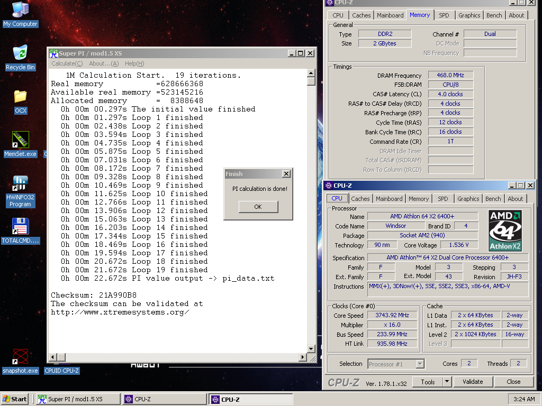Open the Windows Start menu
Viewport: 542px width, 406px height.
pos(14,399)
